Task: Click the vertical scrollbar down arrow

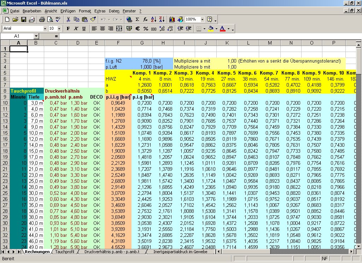Action: point(358,246)
